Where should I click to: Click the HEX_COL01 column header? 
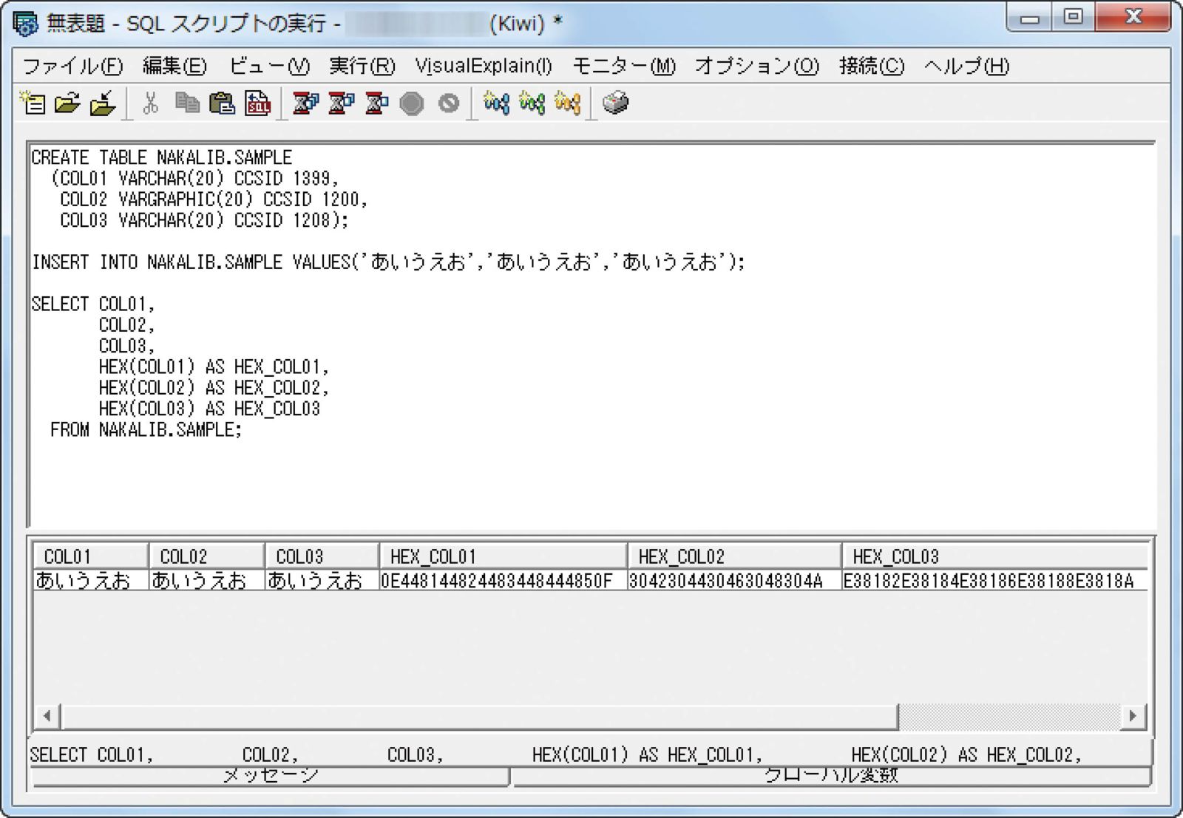pyautogui.click(x=503, y=556)
